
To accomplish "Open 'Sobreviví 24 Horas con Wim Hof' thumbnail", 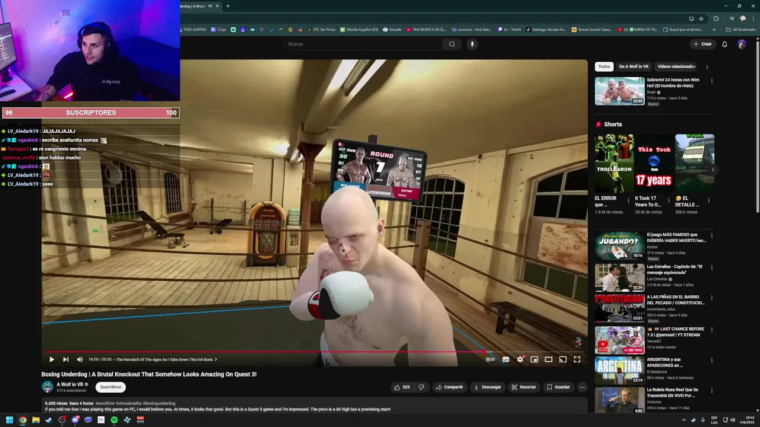I will click(x=620, y=91).
